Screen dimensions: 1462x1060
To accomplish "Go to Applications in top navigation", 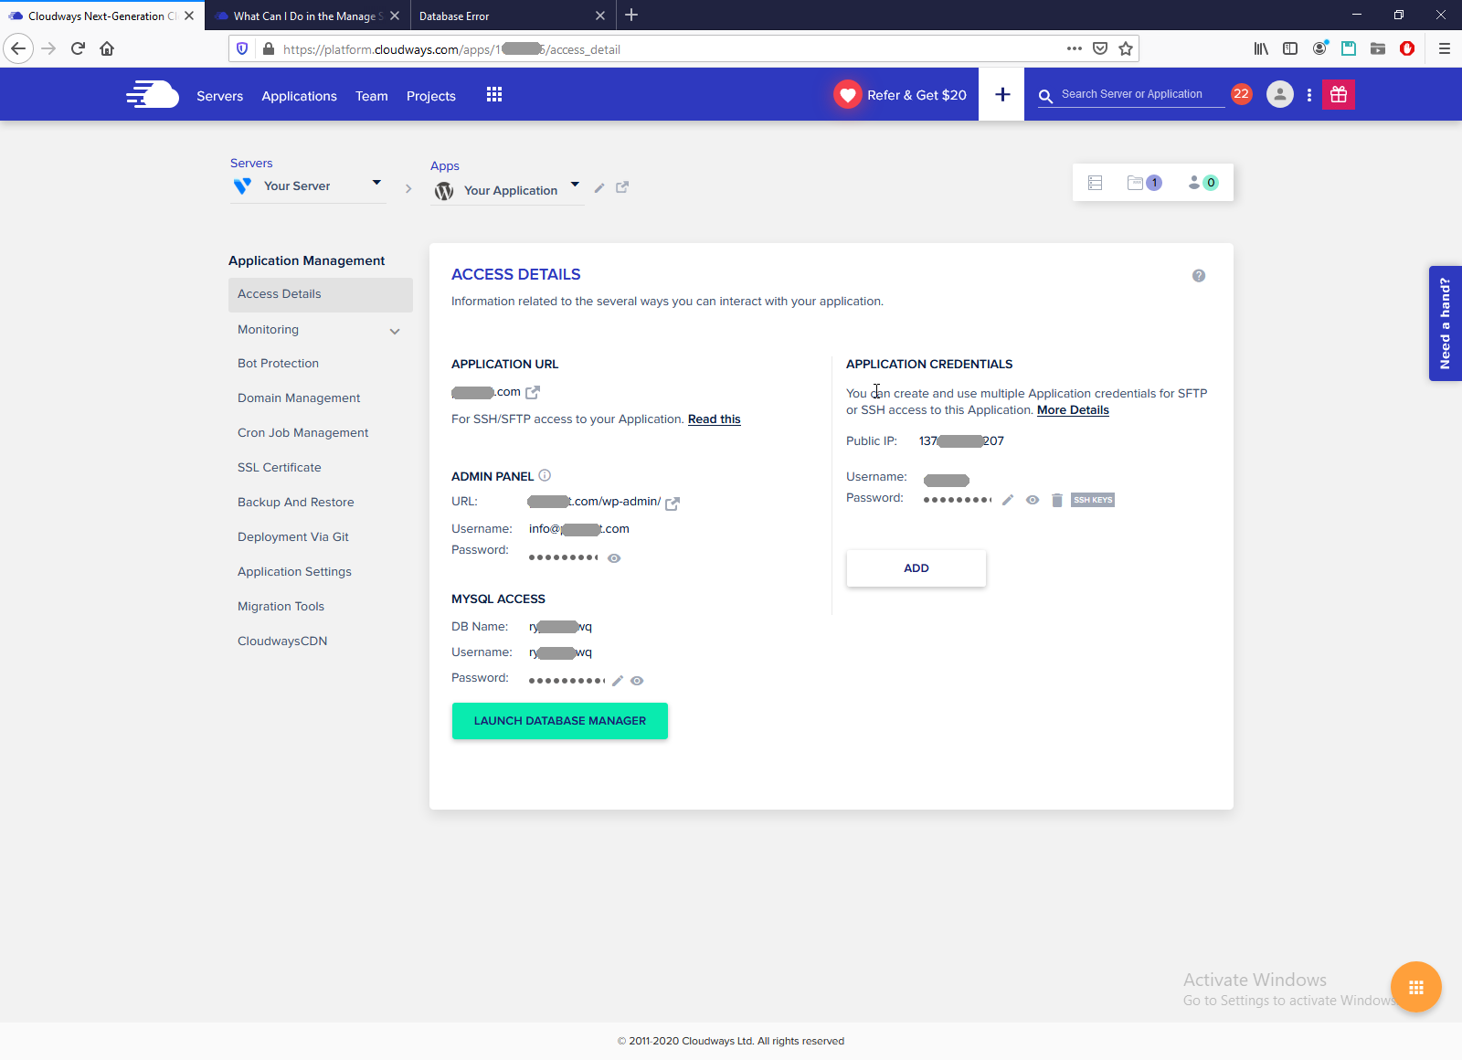I will click(x=299, y=96).
